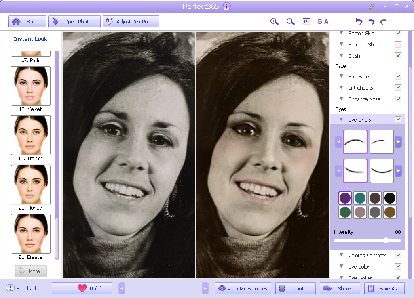Toggle the B|A before/after compare icon
414x298 pixels.
click(323, 21)
